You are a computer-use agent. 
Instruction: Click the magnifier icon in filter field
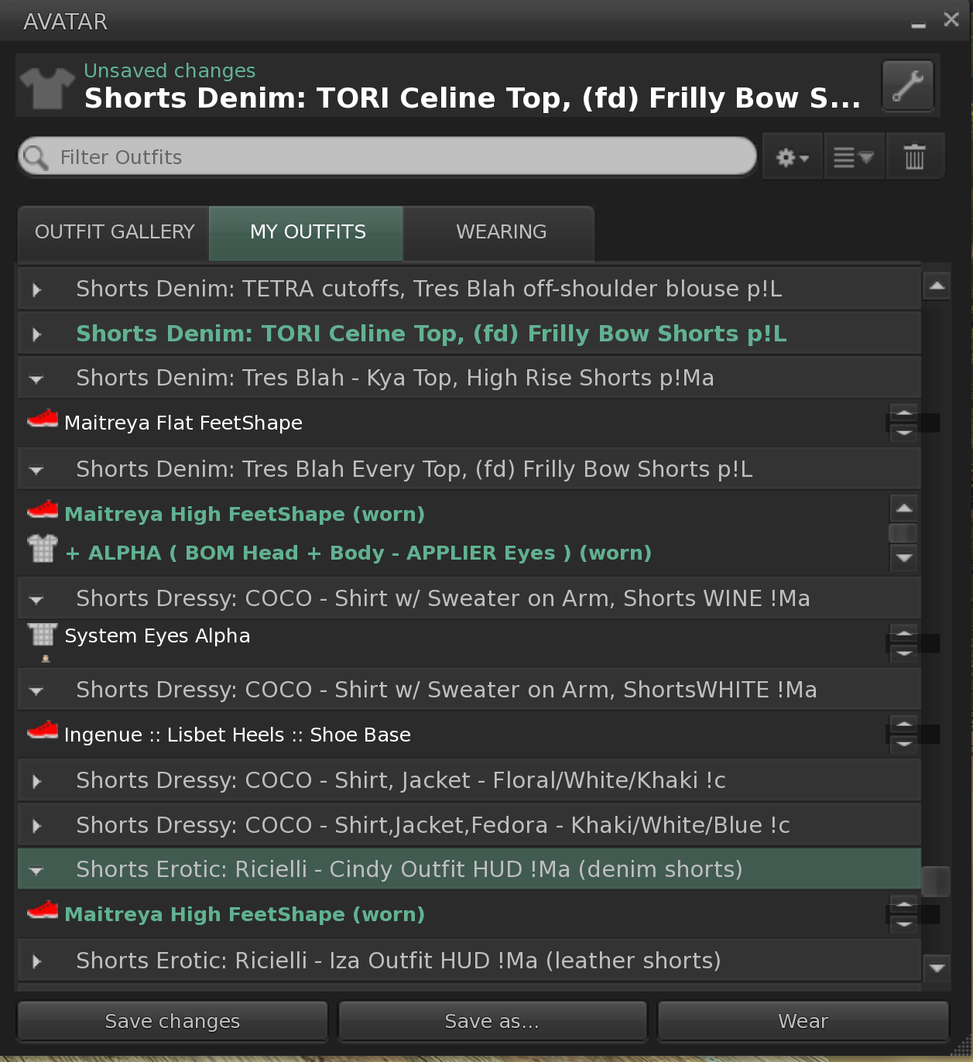coord(35,157)
